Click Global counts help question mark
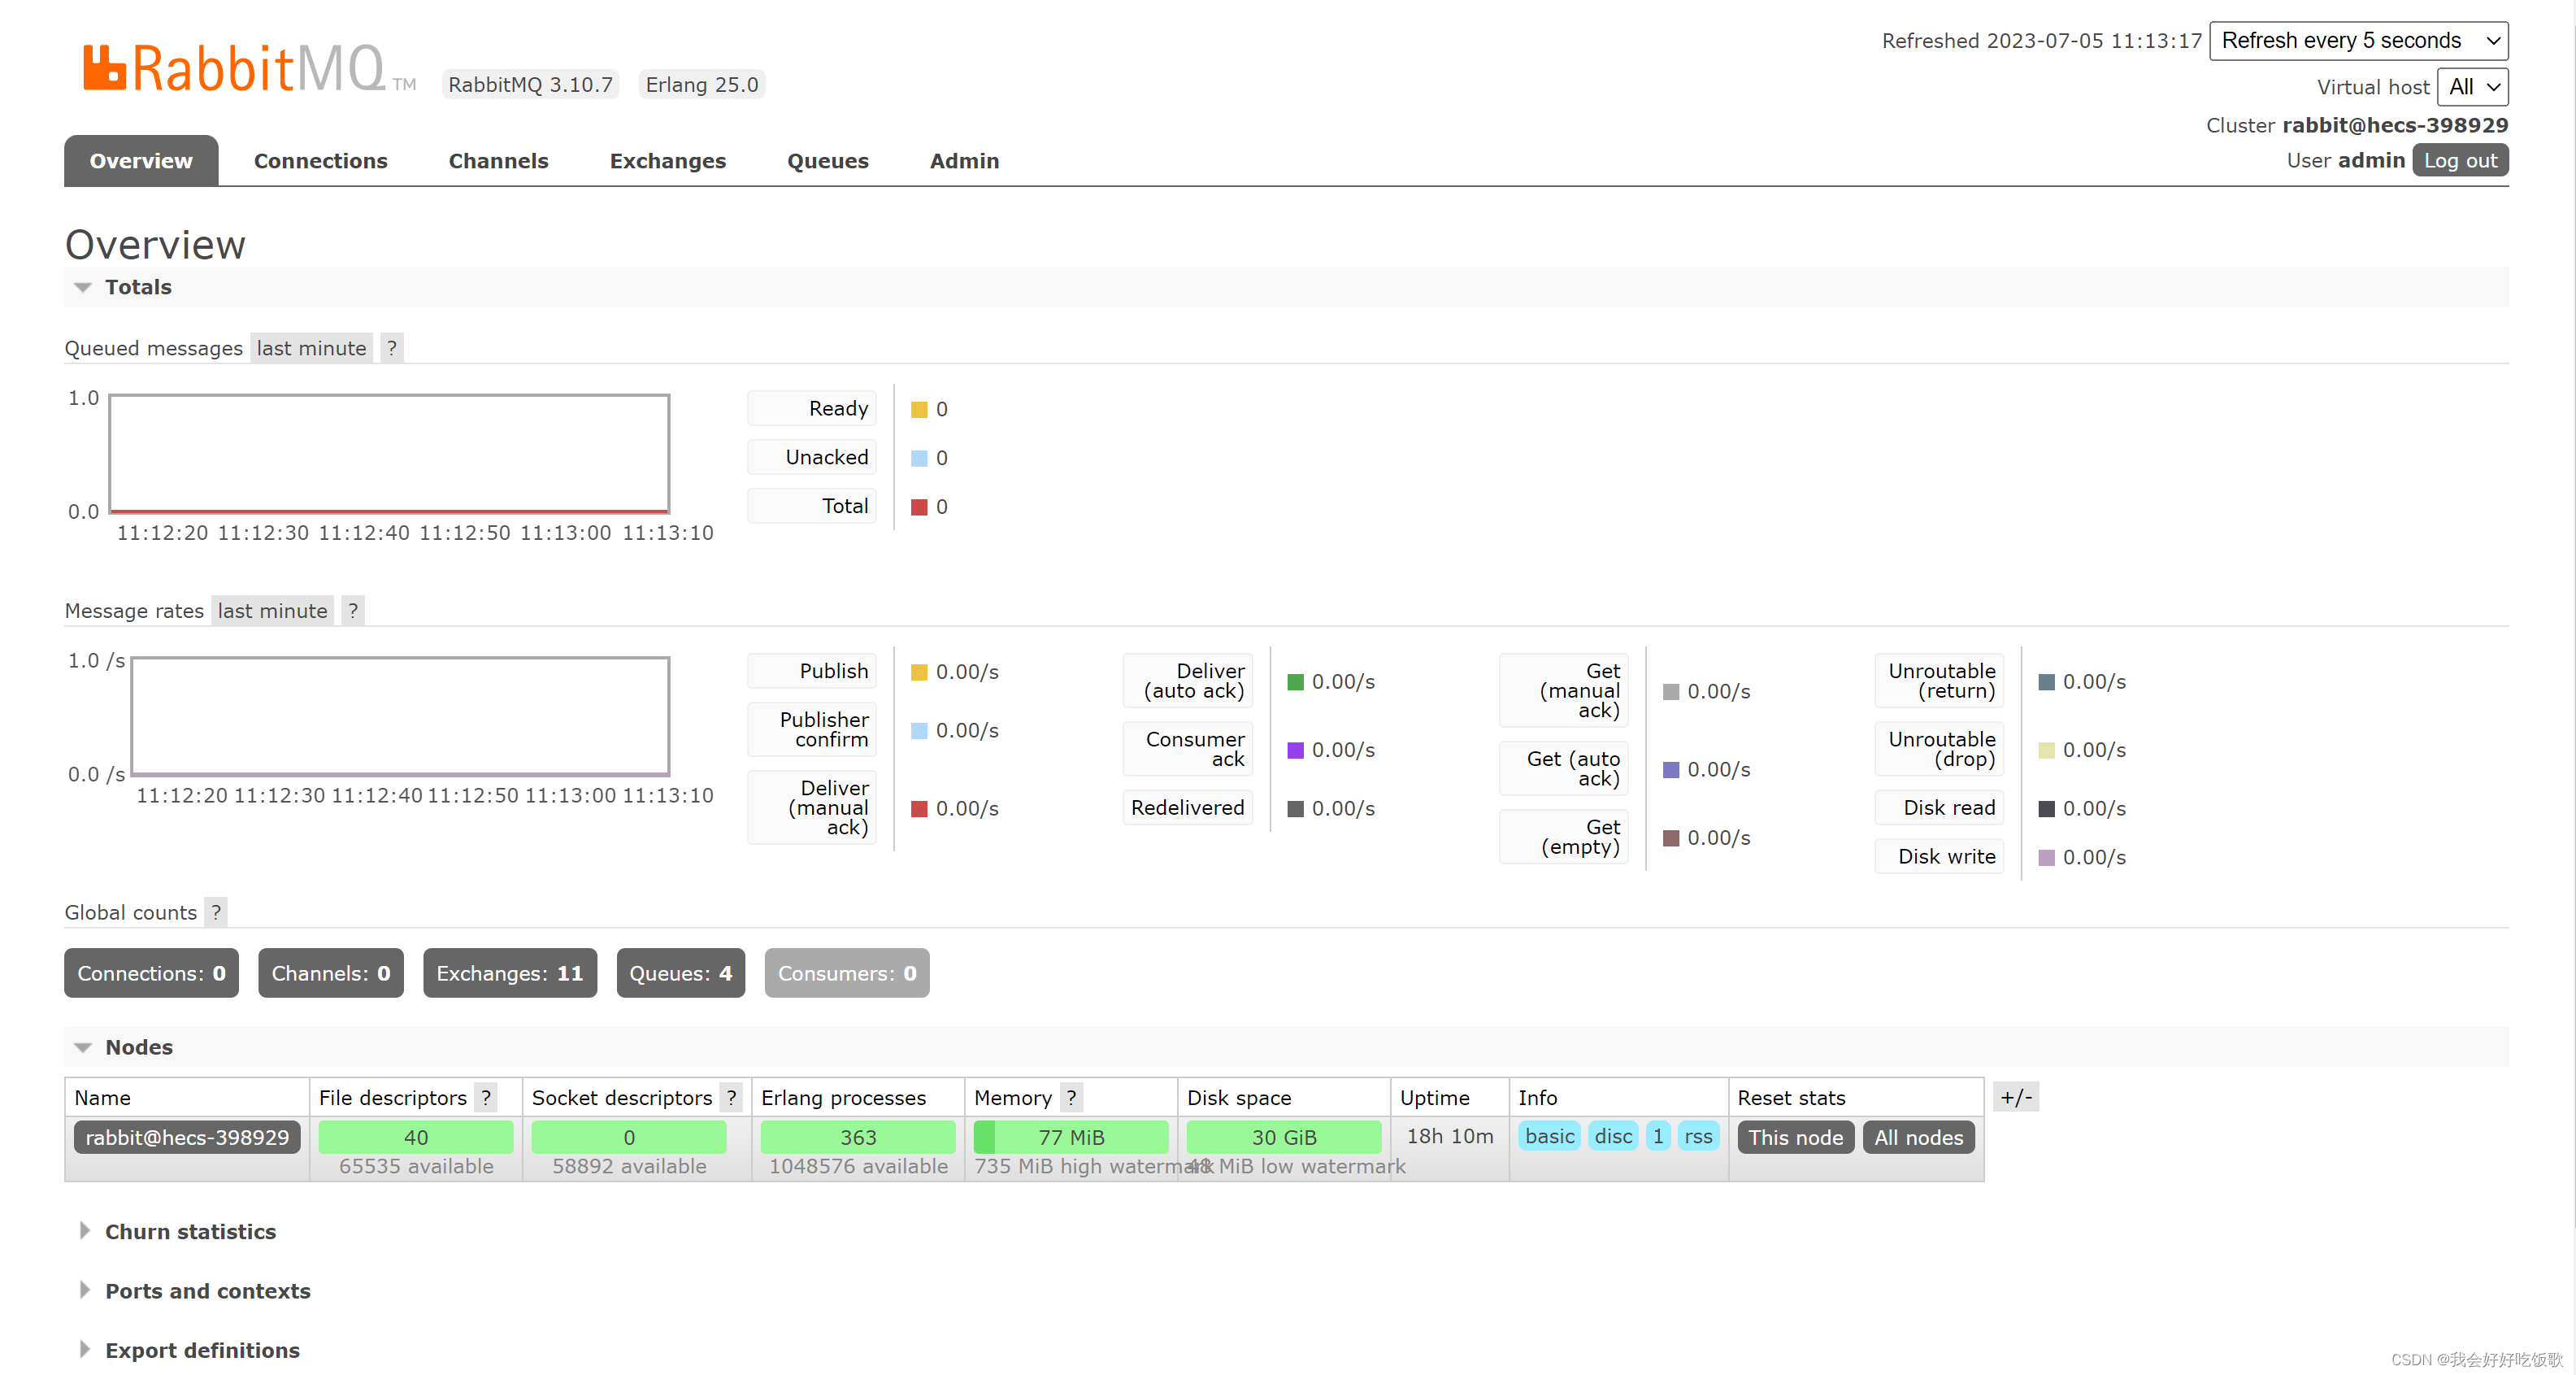The height and width of the screenshot is (1375, 2576). [216, 912]
